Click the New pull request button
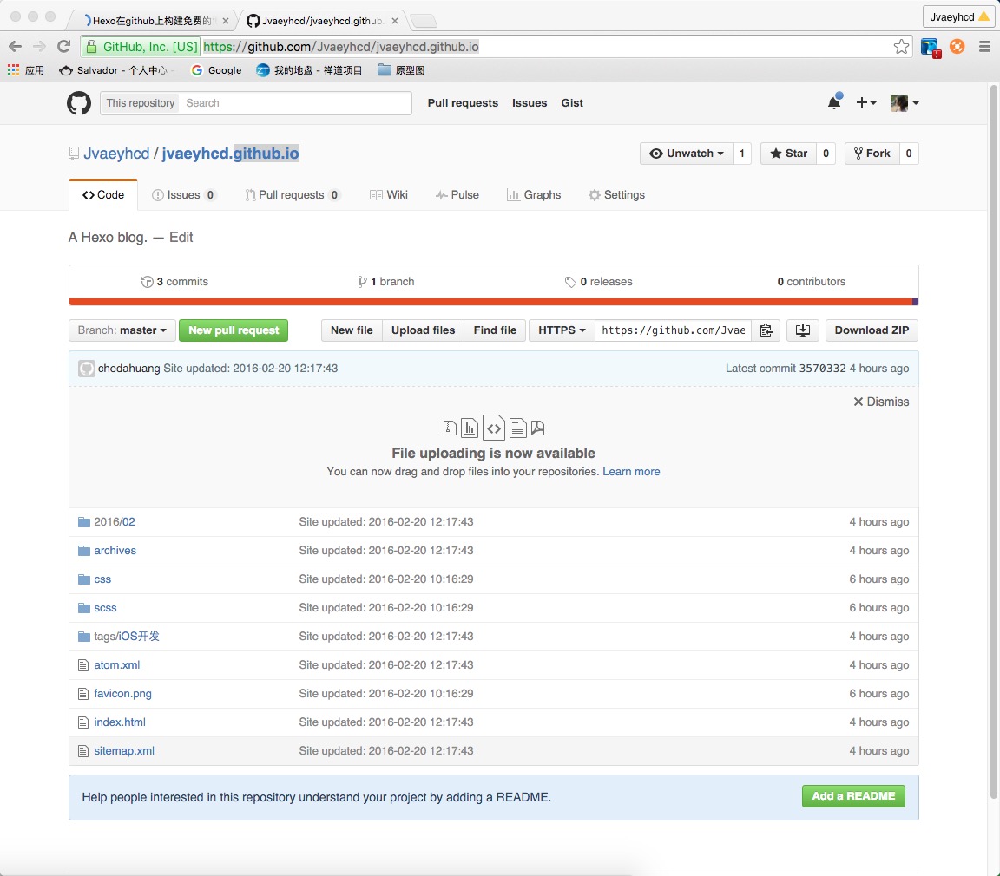 (x=234, y=330)
